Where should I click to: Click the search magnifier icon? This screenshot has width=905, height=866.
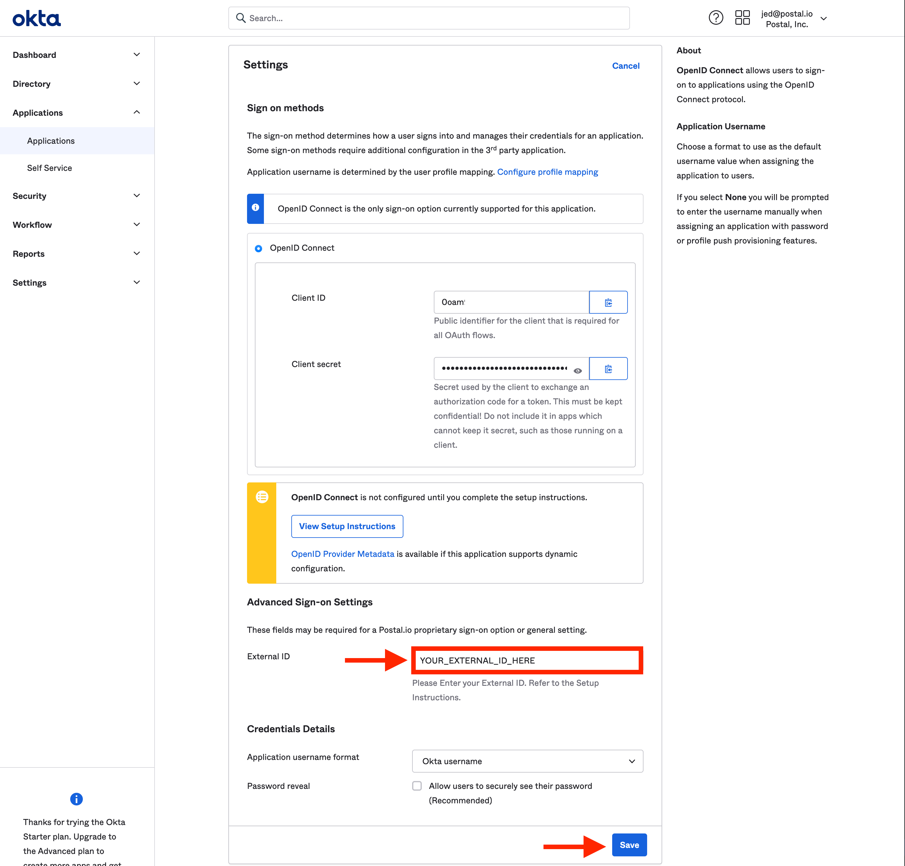pos(240,18)
